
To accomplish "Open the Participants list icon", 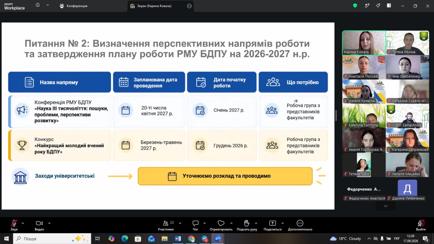I will click(166, 223).
